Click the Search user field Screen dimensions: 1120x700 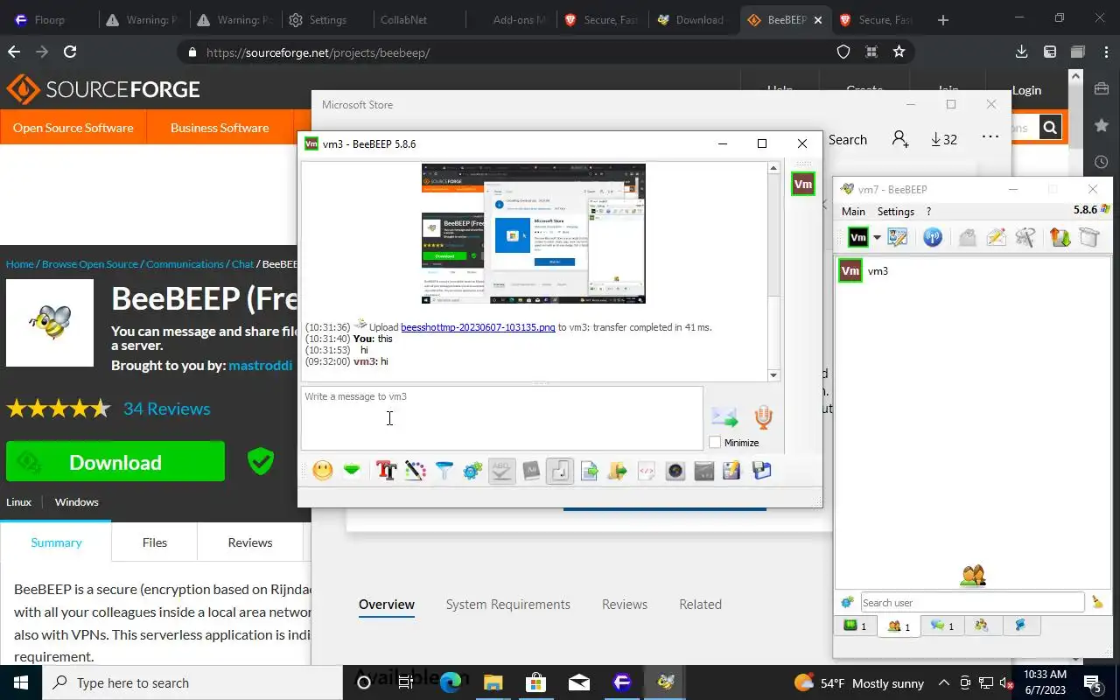972,602
